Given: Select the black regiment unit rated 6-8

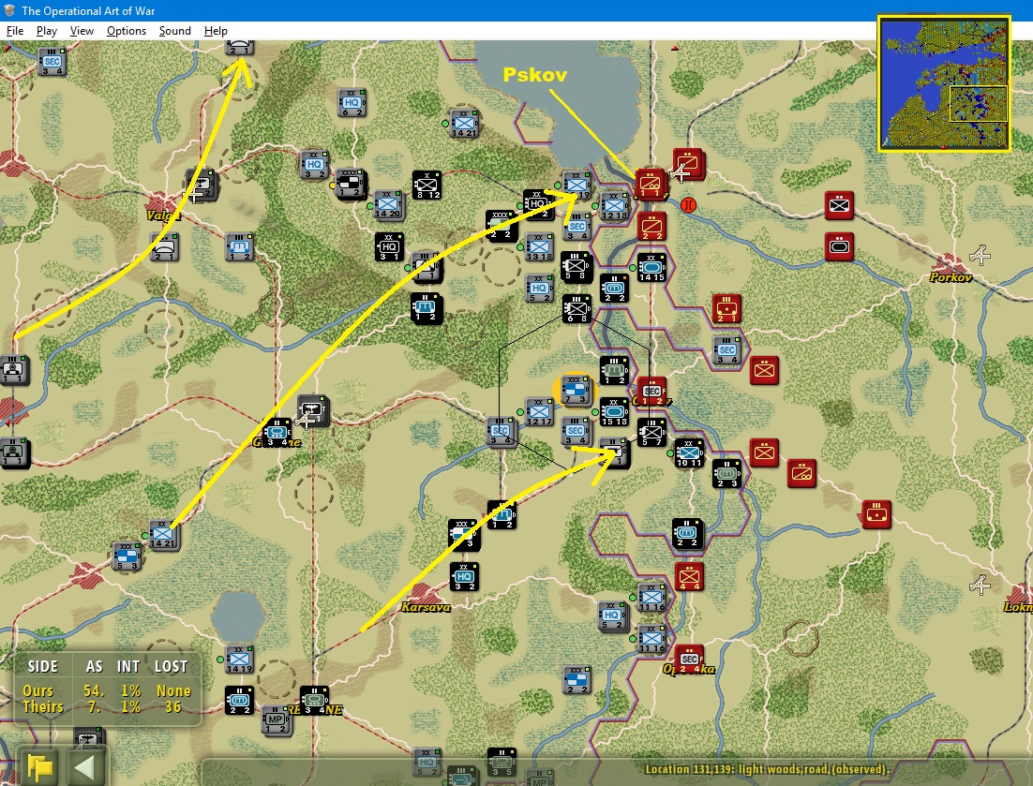Looking at the screenshot, I should point(576,309).
